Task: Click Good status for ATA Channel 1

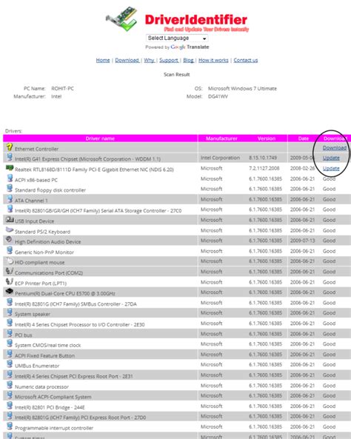Action: click(x=329, y=199)
